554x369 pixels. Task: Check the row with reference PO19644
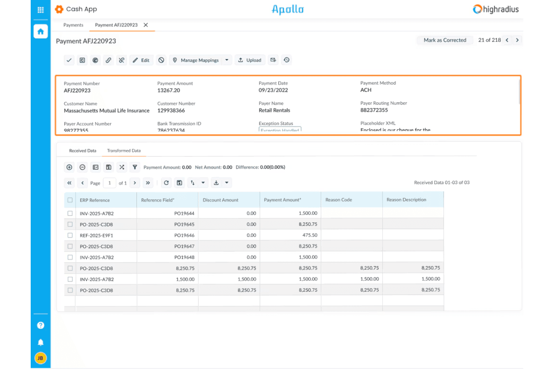pyautogui.click(x=70, y=213)
